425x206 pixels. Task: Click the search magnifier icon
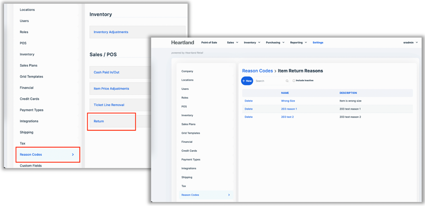[x=287, y=81]
